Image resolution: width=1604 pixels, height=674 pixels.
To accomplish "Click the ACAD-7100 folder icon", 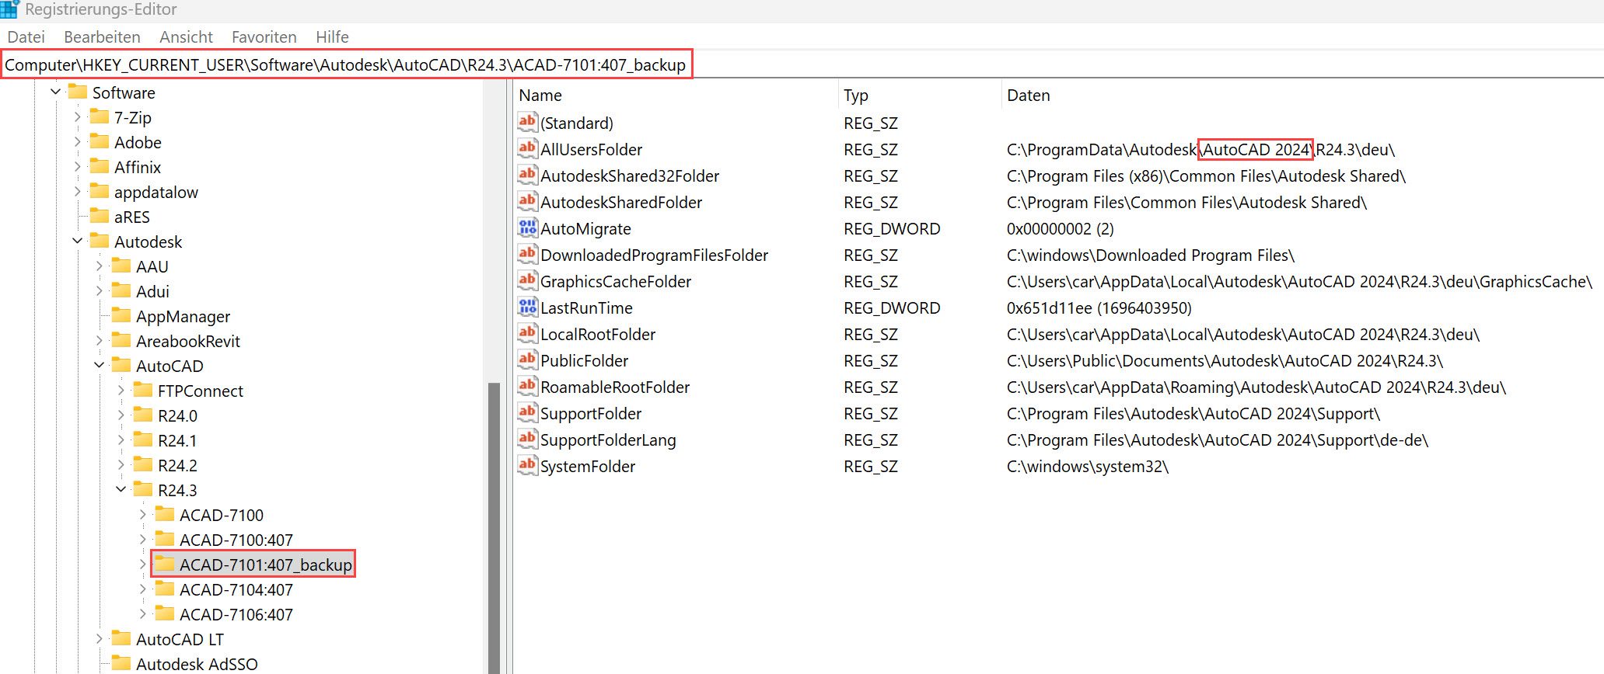I will click(164, 515).
